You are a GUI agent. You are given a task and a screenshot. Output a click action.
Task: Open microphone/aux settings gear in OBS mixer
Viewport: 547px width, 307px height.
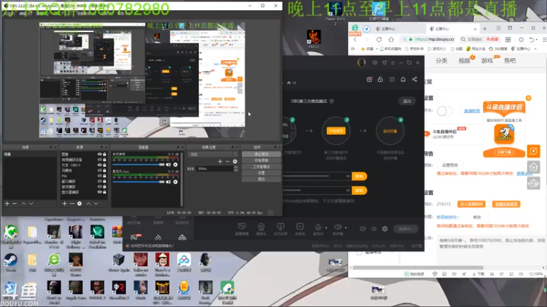click(x=176, y=181)
